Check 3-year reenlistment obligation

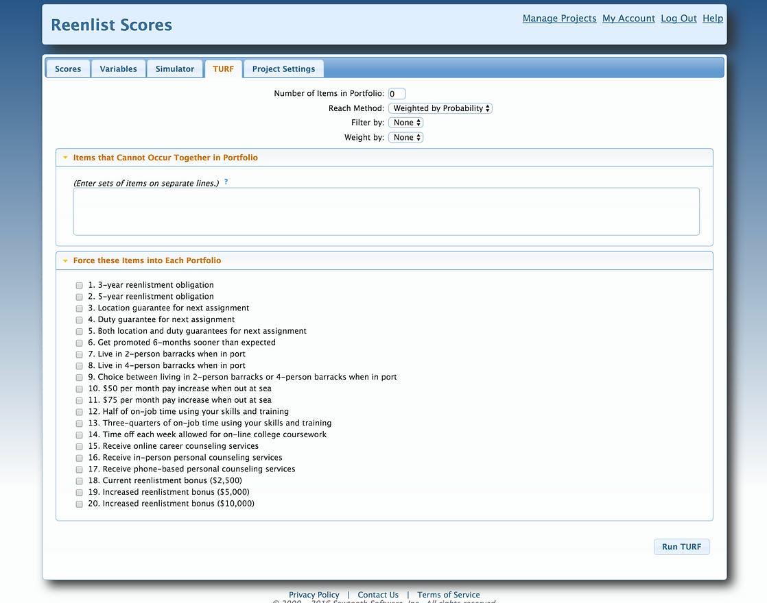coord(80,285)
